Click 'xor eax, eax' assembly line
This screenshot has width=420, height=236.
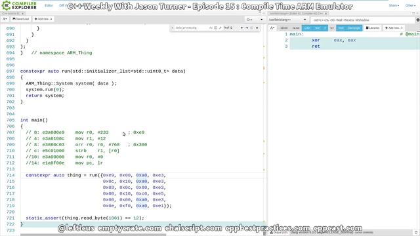pyautogui.click(x=334, y=40)
